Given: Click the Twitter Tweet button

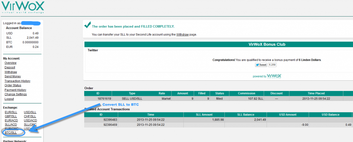Looking at the screenshot, I should tap(261, 65).
